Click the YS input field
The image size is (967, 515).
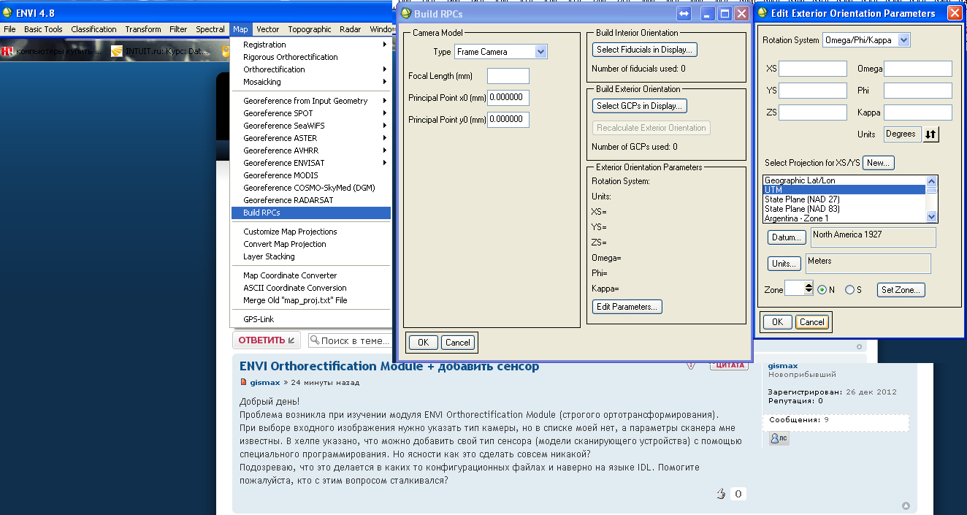point(812,91)
